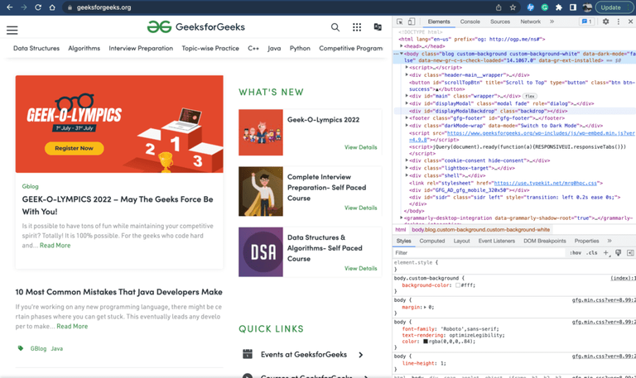Viewport: 636px width, 378px height.
Task: Bookmark this page with the star icon
Action: pos(513,7)
